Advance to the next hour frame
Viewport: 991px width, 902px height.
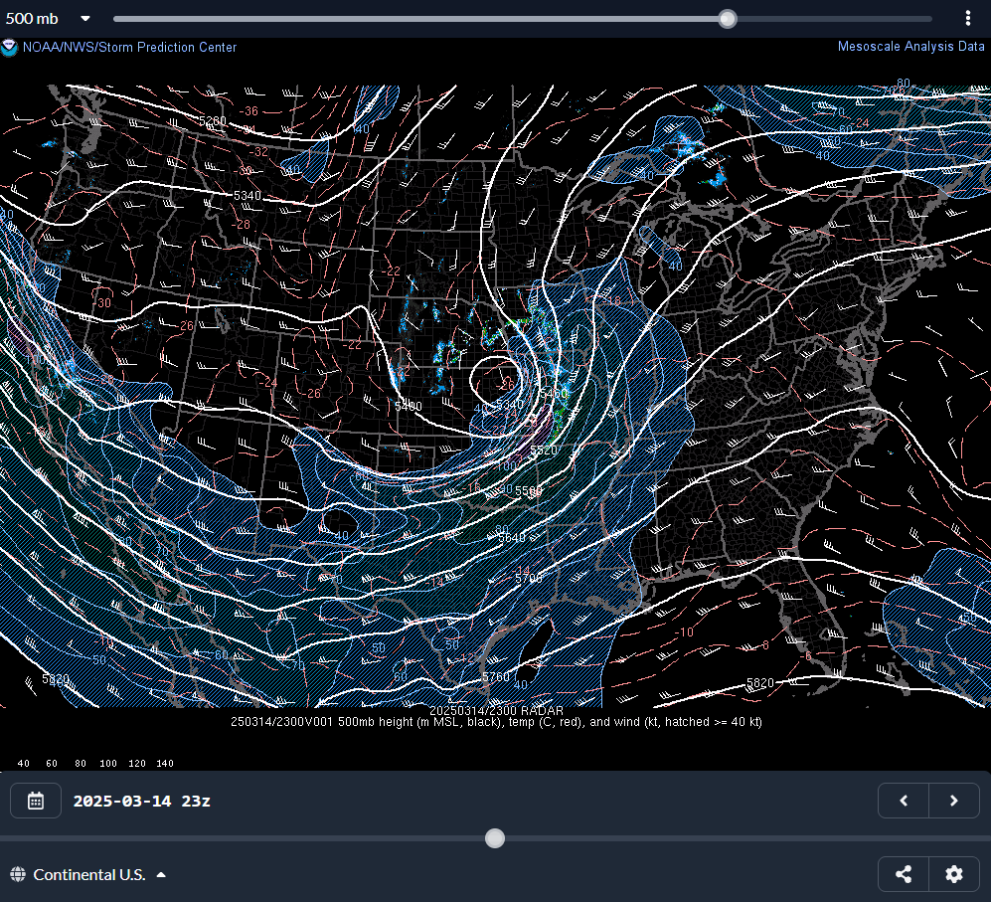[954, 801]
